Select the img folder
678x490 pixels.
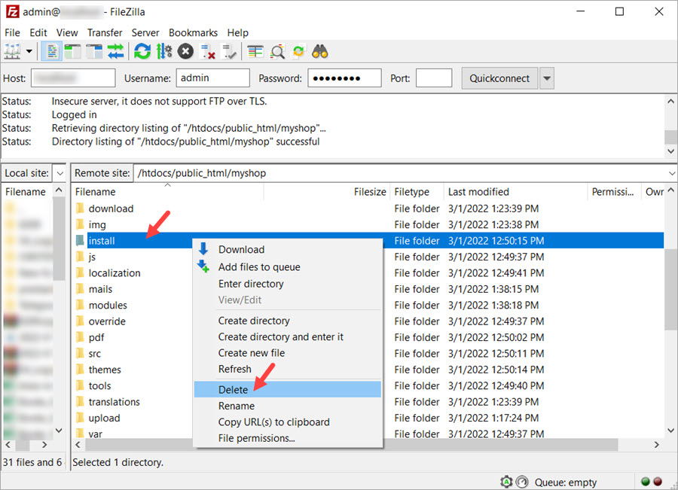coord(97,225)
